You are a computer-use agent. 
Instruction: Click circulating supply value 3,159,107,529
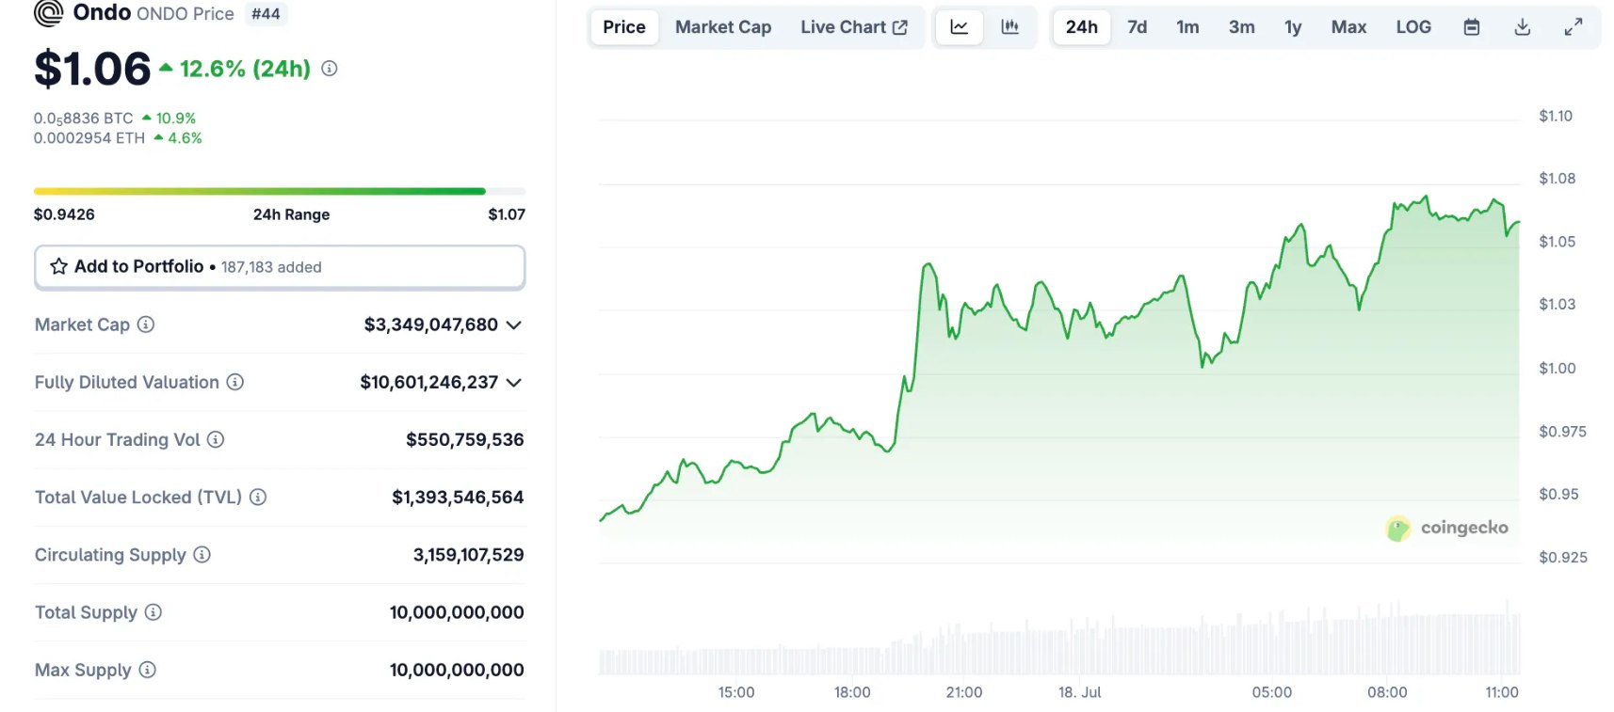pyautogui.click(x=469, y=555)
